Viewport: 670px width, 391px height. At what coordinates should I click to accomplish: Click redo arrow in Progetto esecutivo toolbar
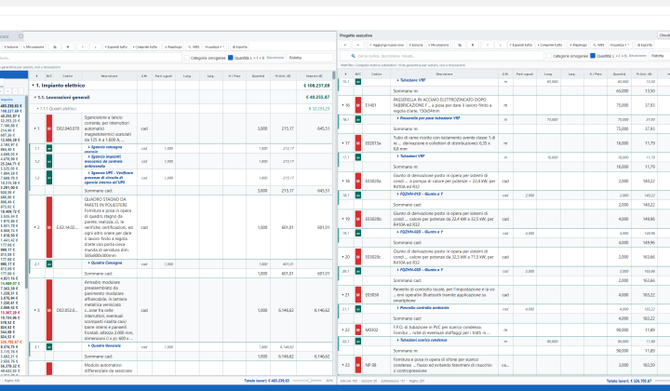[x=358, y=45]
